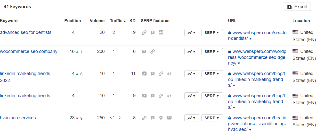
Task: Expand URL caret for seo-for-dentists page
Action: click(250, 39)
